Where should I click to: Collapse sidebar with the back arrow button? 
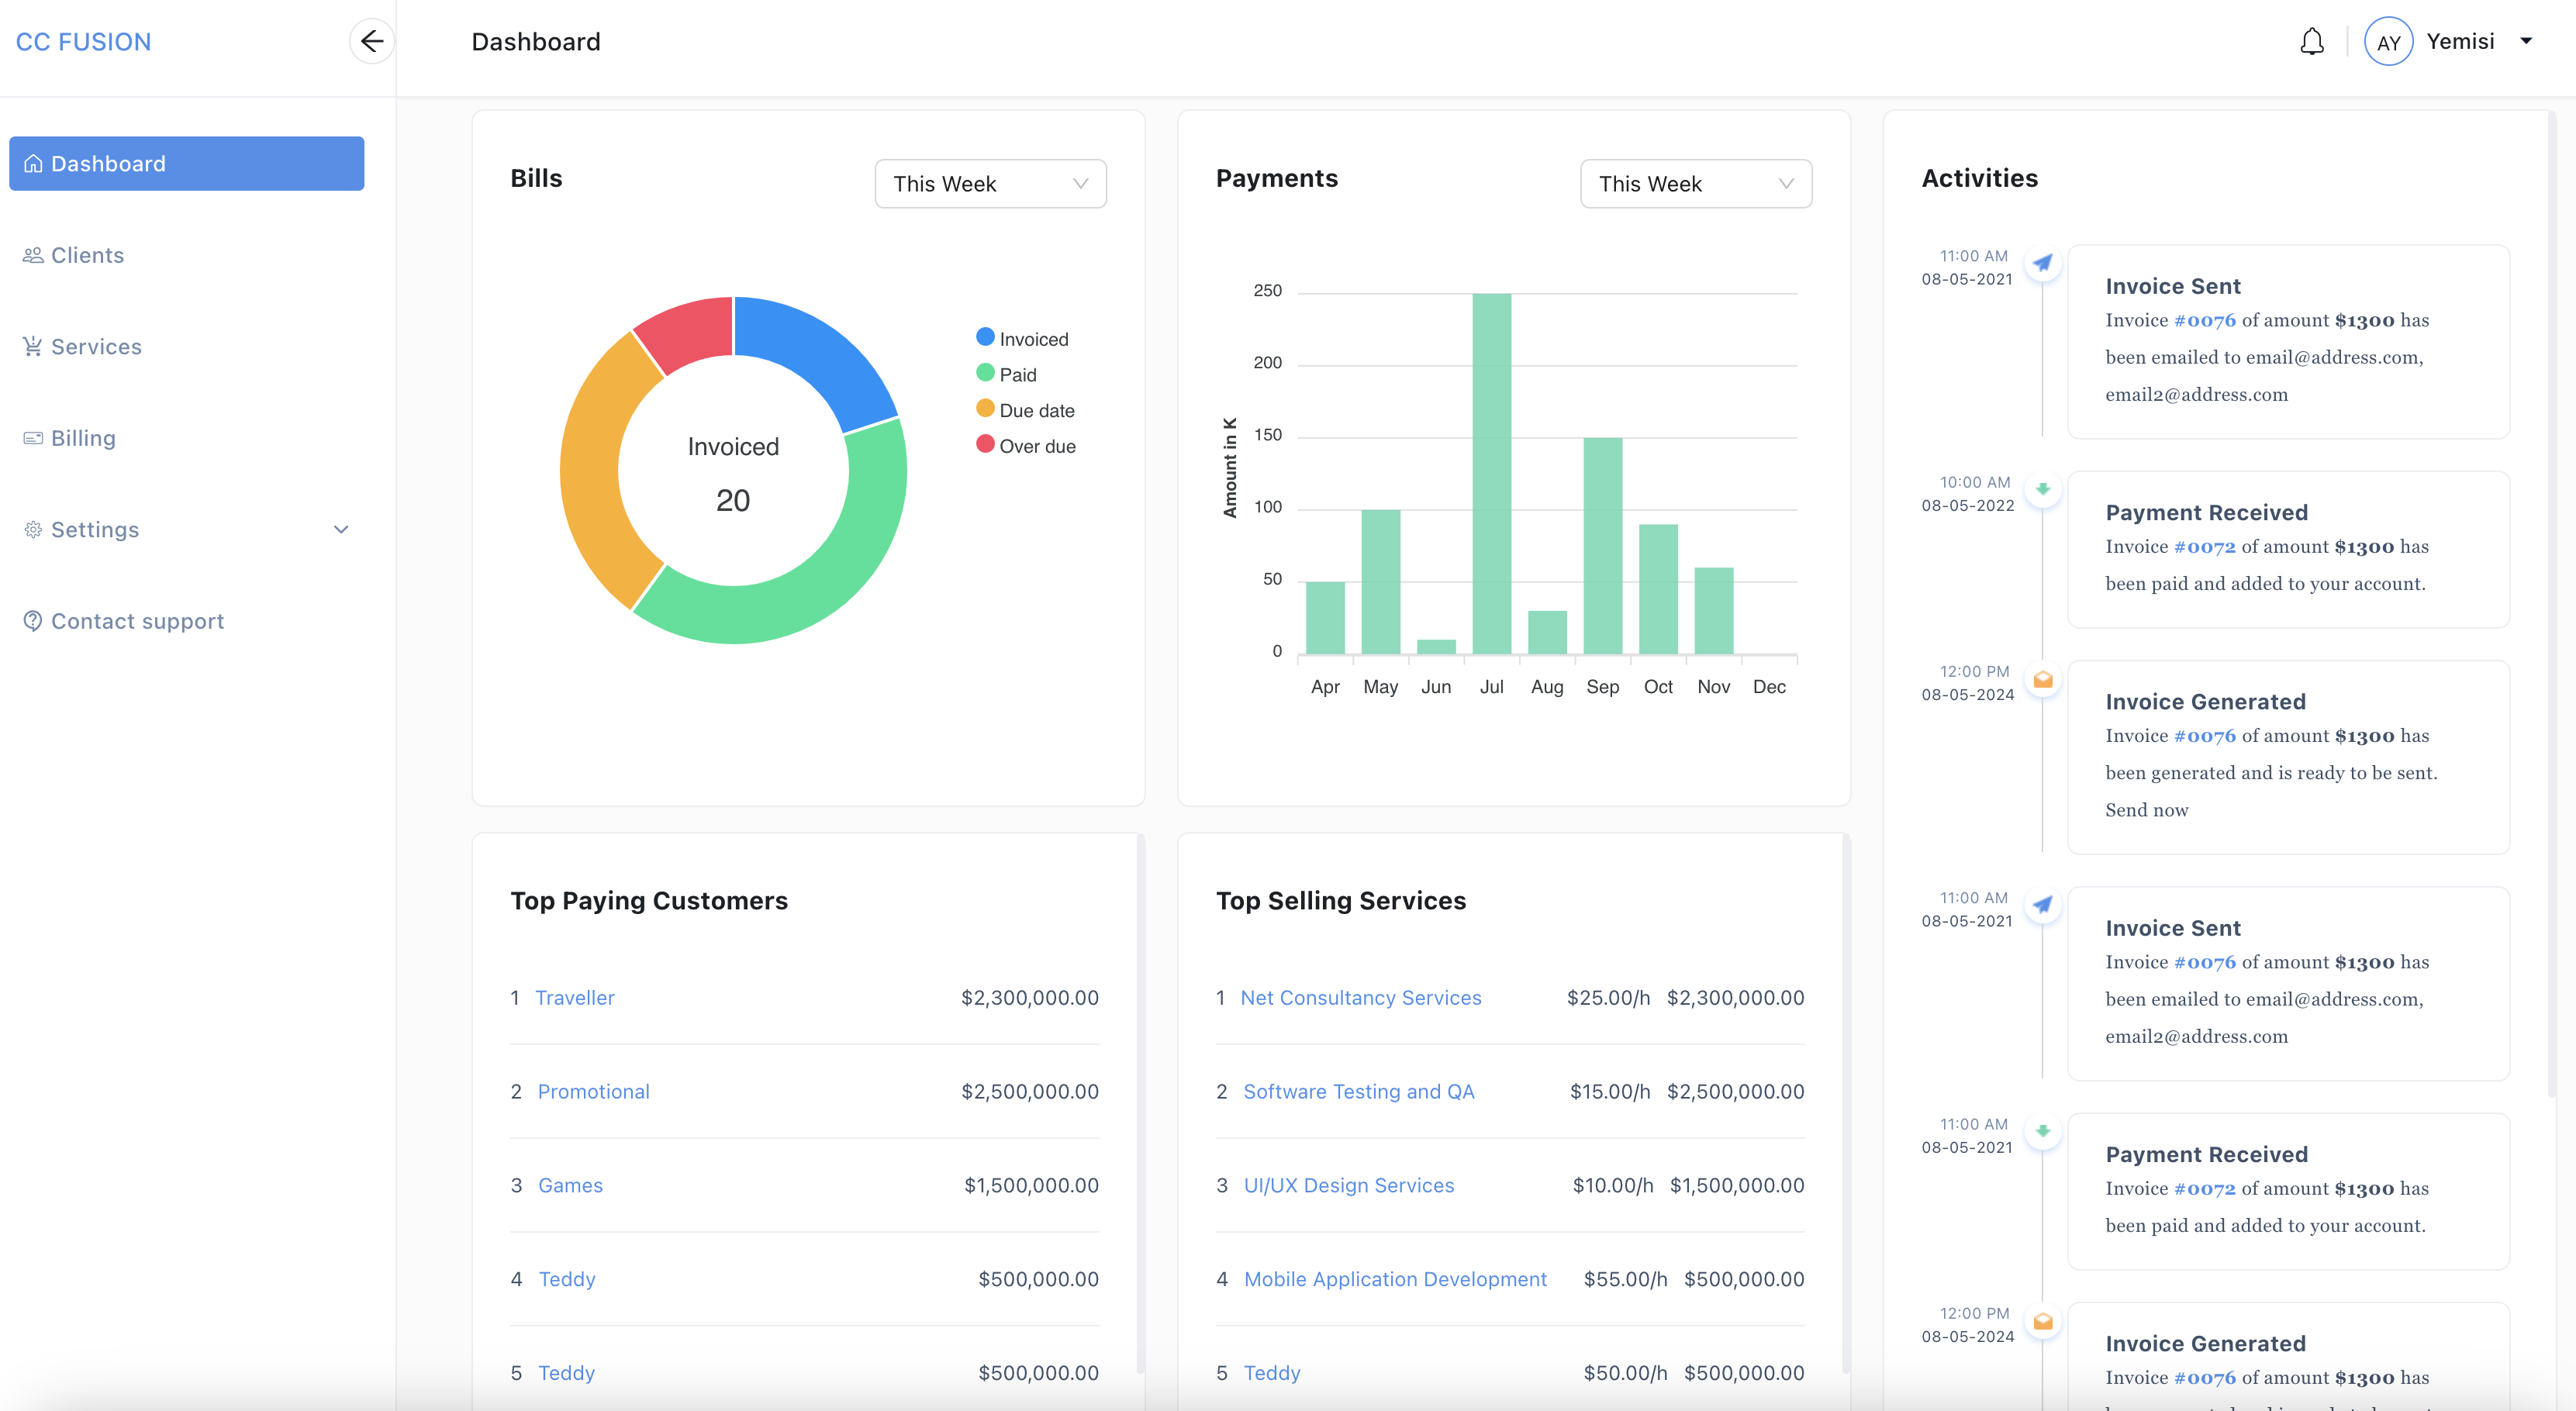click(372, 41)
